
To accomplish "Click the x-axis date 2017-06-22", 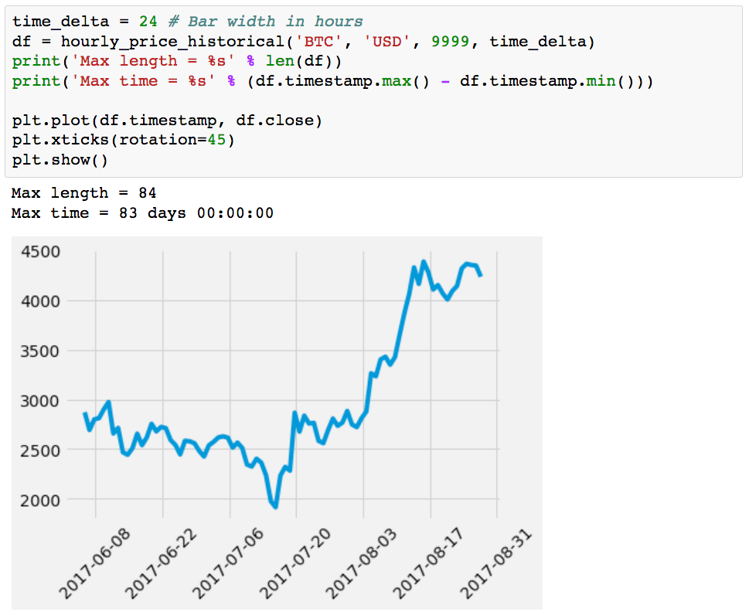I will click(x=162, y=564).
